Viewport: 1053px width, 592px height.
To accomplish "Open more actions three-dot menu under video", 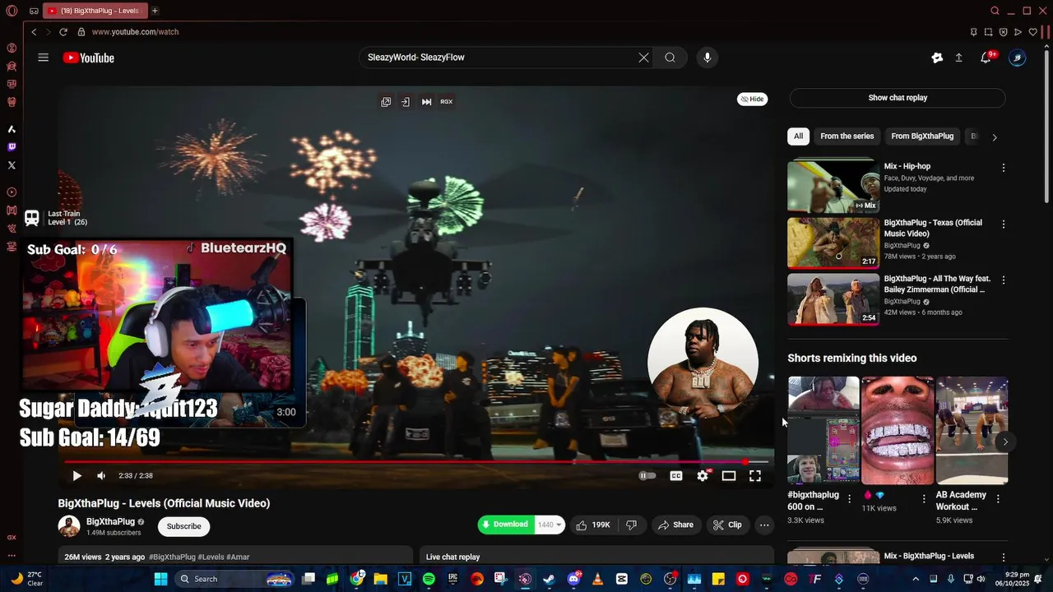I will (x=764, y=525).
